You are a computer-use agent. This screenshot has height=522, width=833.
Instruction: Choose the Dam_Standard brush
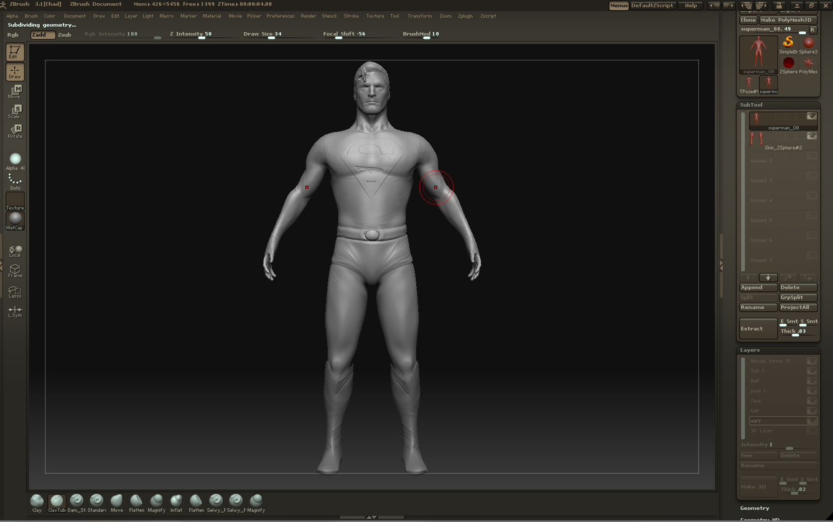tap(77, 503)
